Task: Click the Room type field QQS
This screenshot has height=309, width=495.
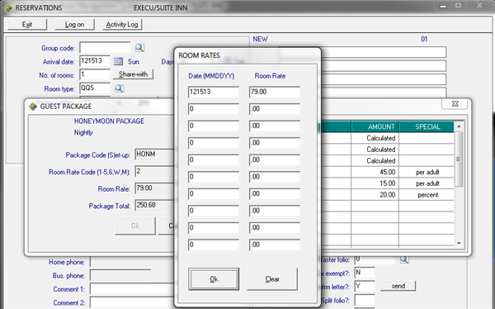Action: [95, 88]
